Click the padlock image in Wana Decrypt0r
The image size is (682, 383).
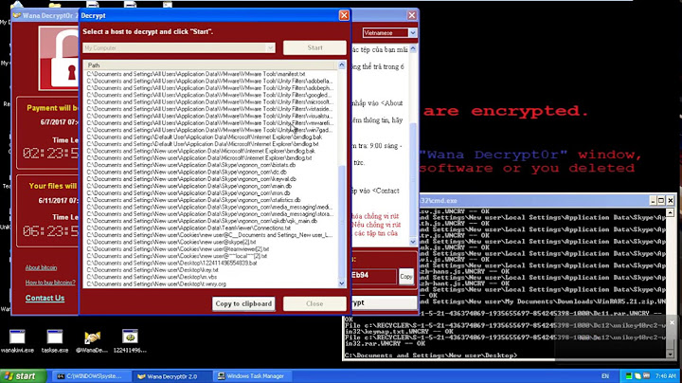pos(59,58)
